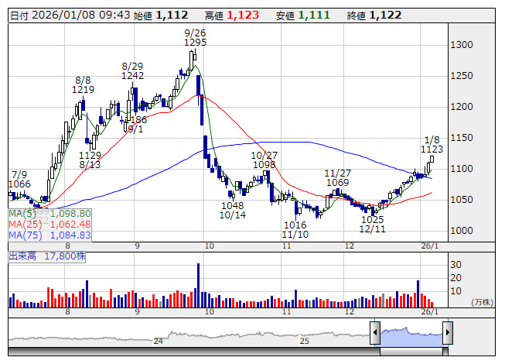Click the 始値 1,112 opening price

tap(161, 15)
